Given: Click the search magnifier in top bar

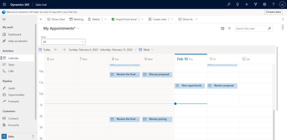Looking at the screenshot, I should [x=229, y=4].
